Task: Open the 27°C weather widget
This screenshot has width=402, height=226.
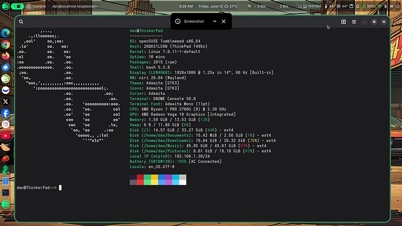Action: coord(231,6)
